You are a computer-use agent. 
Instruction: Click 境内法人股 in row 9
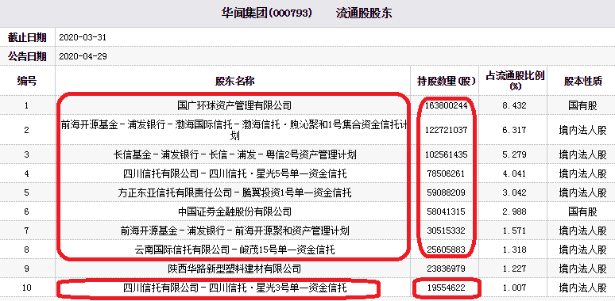pyautogui.click(x=583, y=269)
